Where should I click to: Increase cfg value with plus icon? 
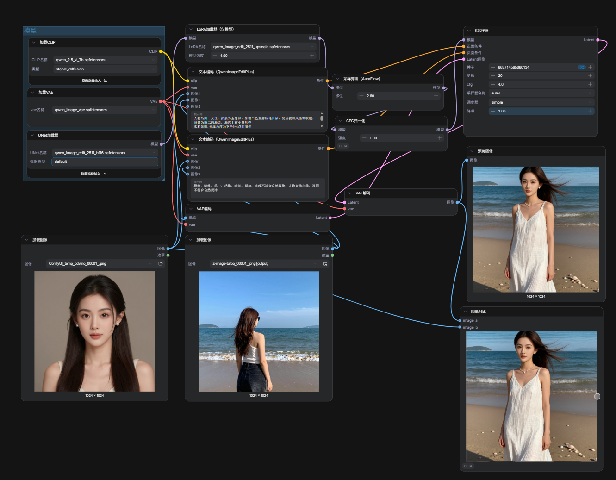tap(590, 84)
